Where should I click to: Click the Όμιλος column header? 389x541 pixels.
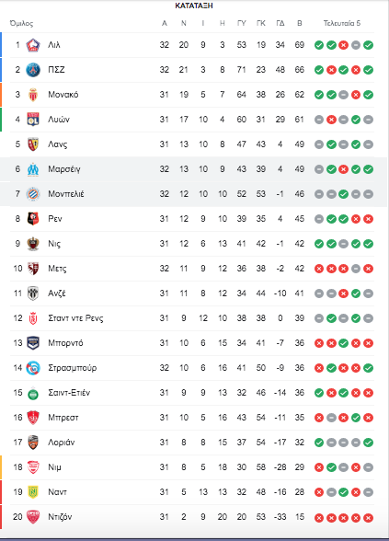[x=21, y=24]
